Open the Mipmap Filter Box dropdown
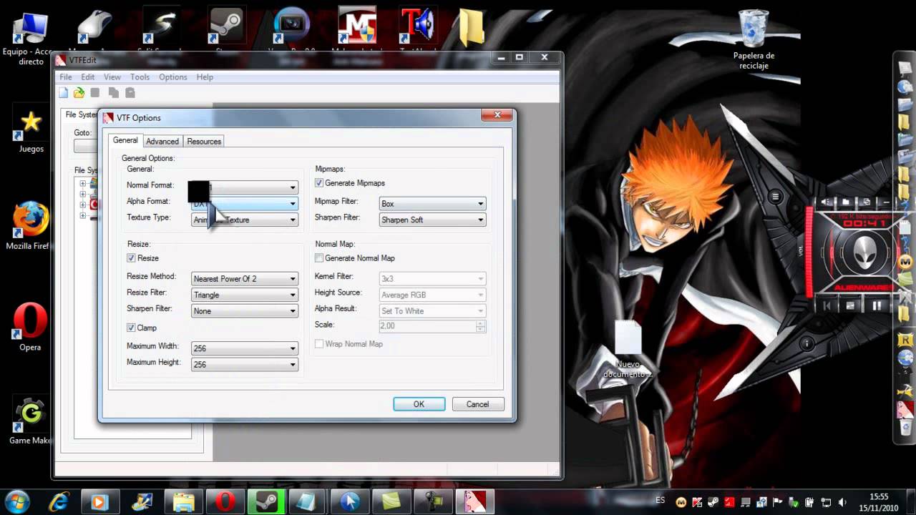Viewport: 916px width, 515px height. [x=432, y=203]
